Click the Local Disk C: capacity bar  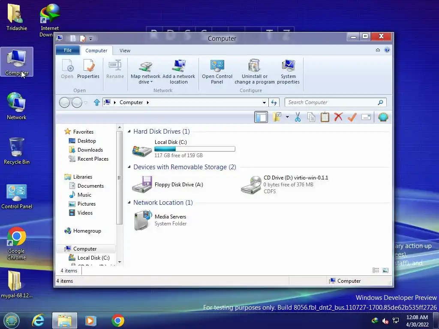195,149
